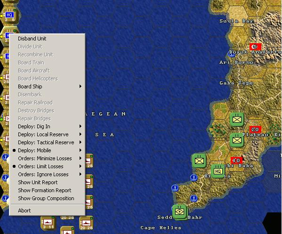Click the Ari Burnu map label

pos(236,62)
